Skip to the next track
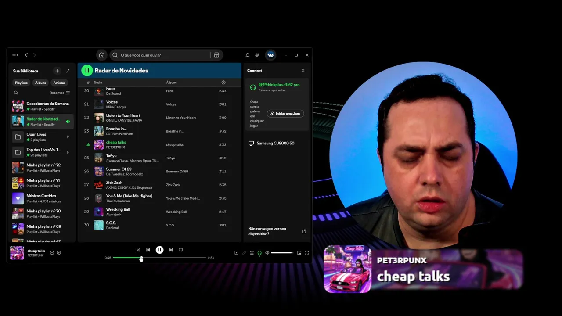This screenshot has width=562, height=316. (171, 250)
